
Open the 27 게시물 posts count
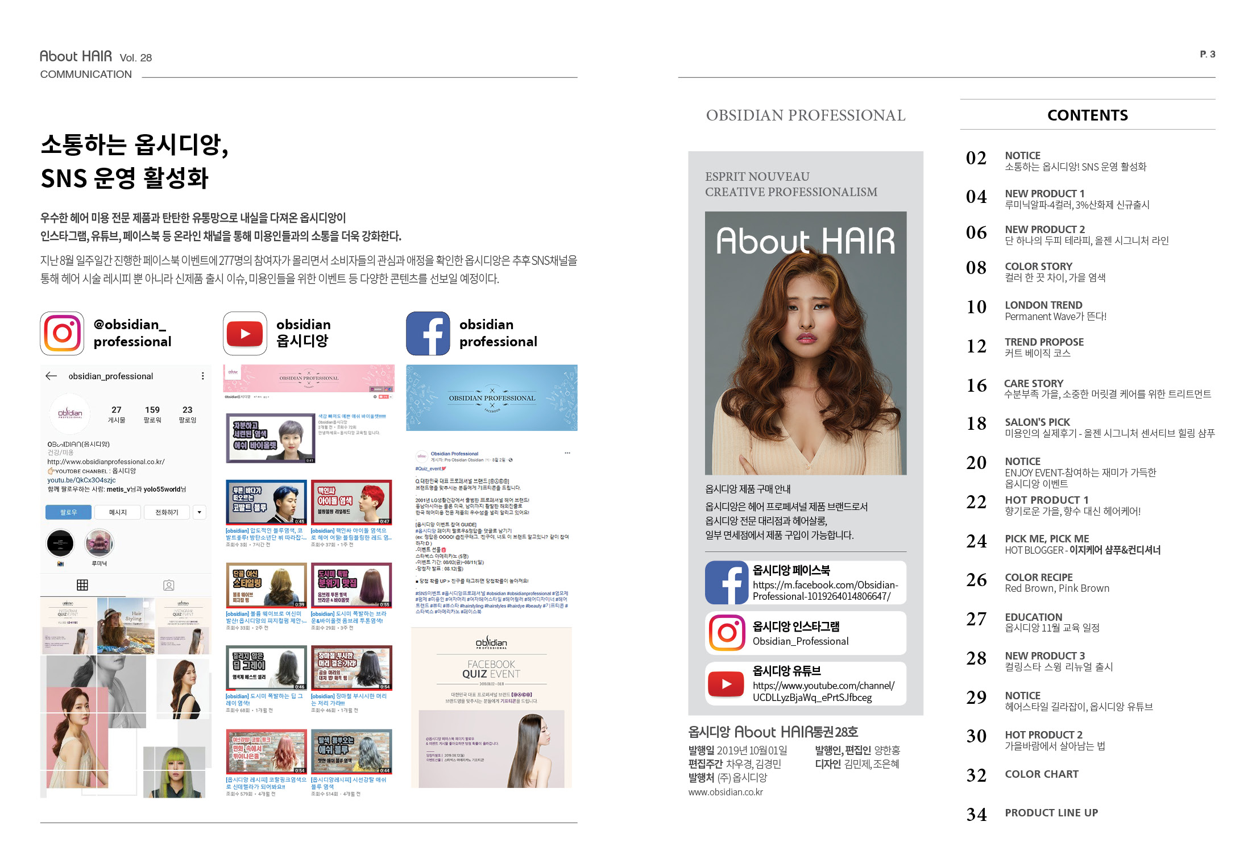coord(117,414)
